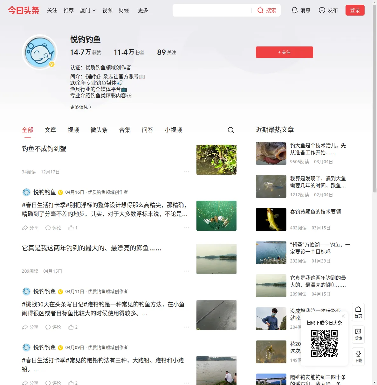Select the 全部 tab

(28, 130)
